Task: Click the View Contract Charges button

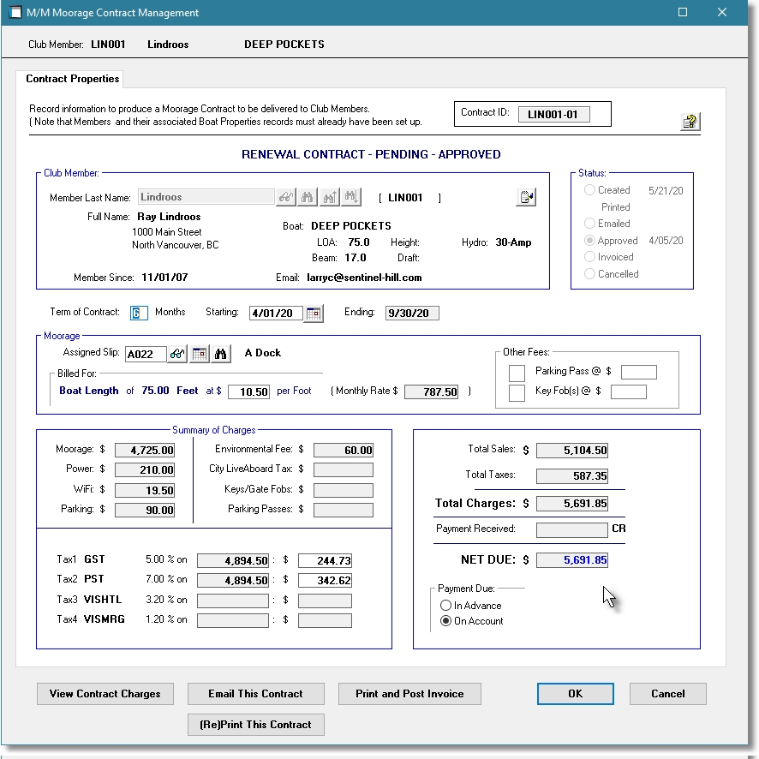Action: (105, 694)
